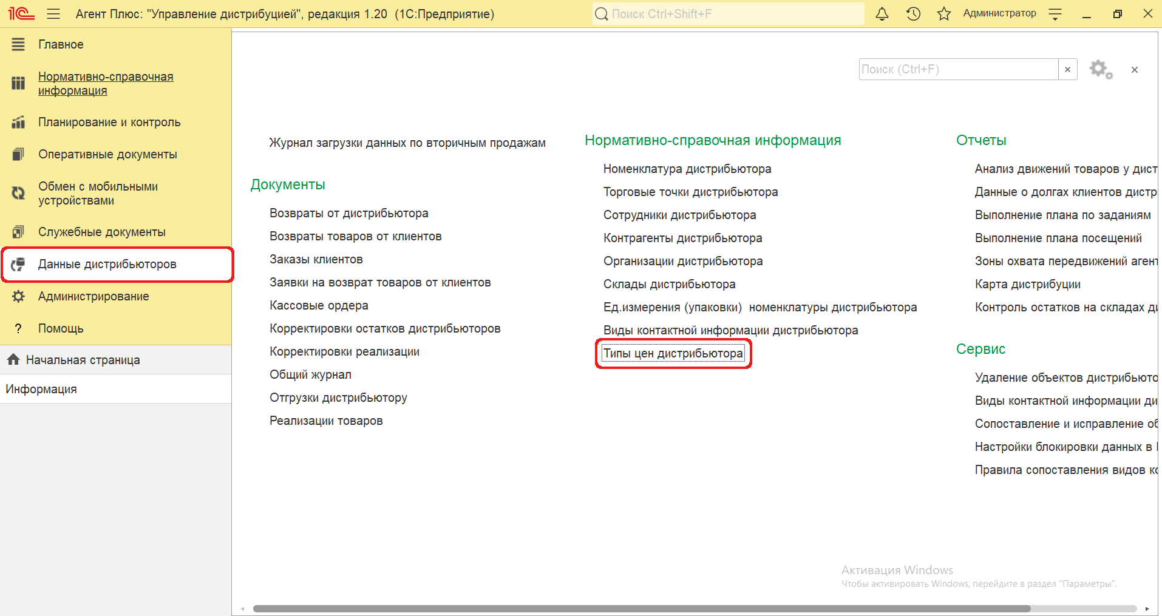Viewport: 1162px width, 616px height.
Task: Open notifications bell icon
Action: 882,13
